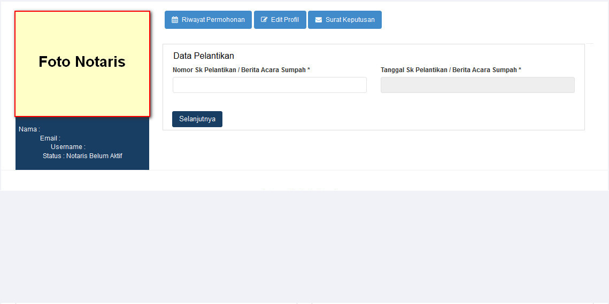Open the Riwayat Permohonan page

pos(208,20)
